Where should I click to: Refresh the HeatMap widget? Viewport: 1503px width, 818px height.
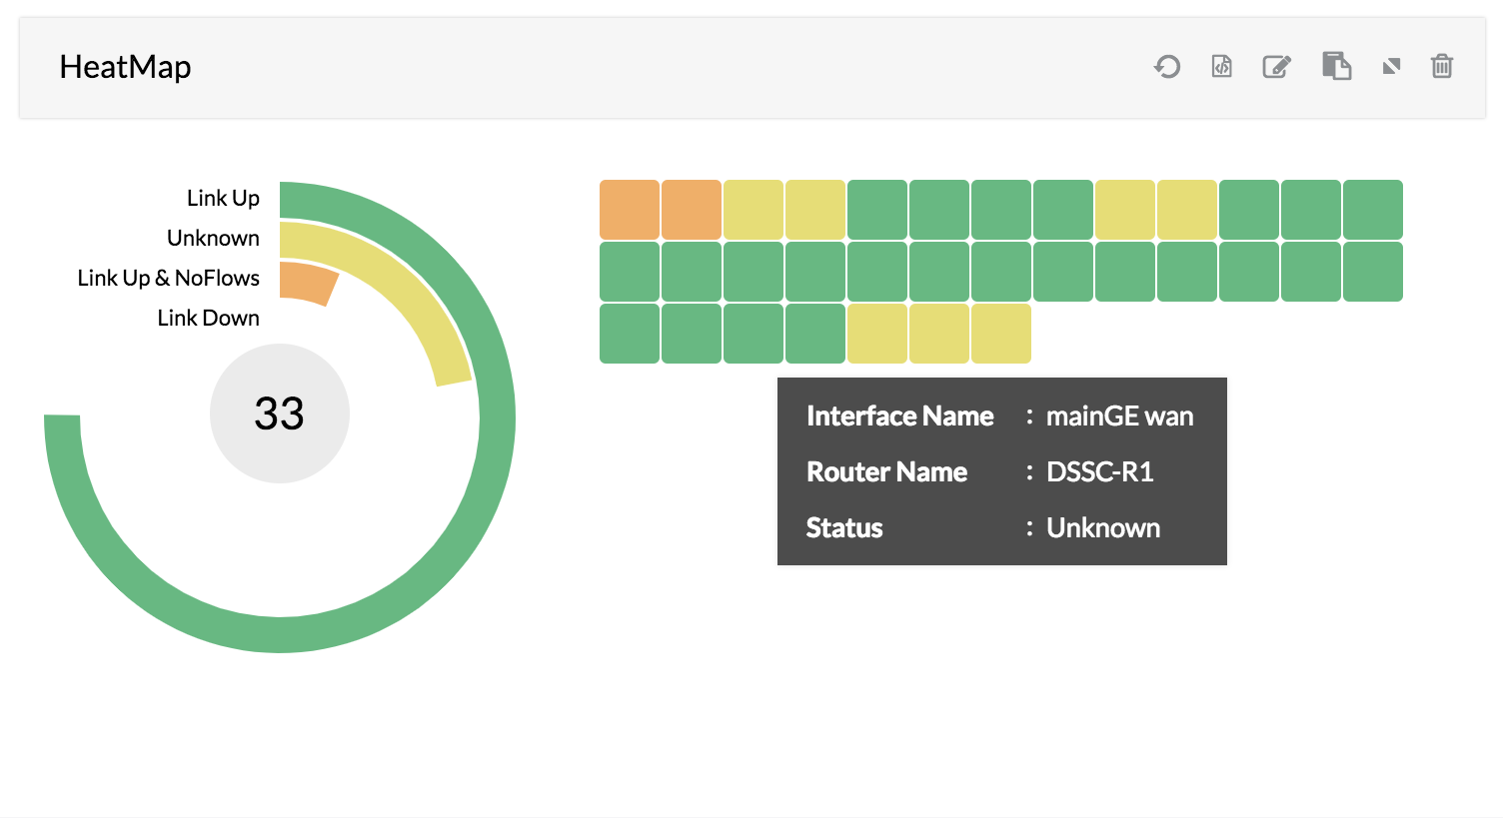[1167, 67]
